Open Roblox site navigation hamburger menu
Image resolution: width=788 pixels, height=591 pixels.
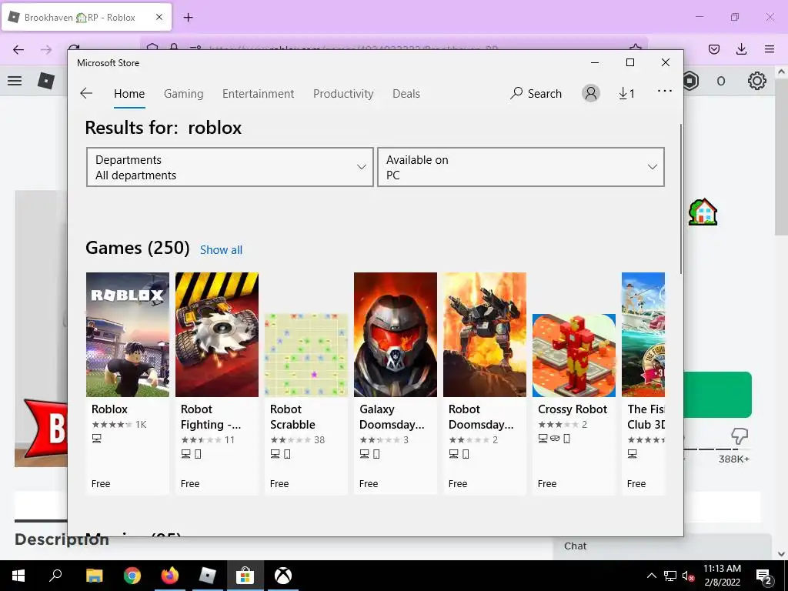click(x=15, y=80)
